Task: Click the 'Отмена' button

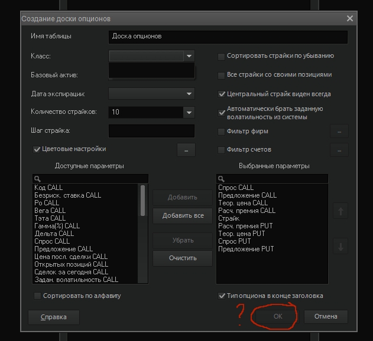Action: pos(326,317)
